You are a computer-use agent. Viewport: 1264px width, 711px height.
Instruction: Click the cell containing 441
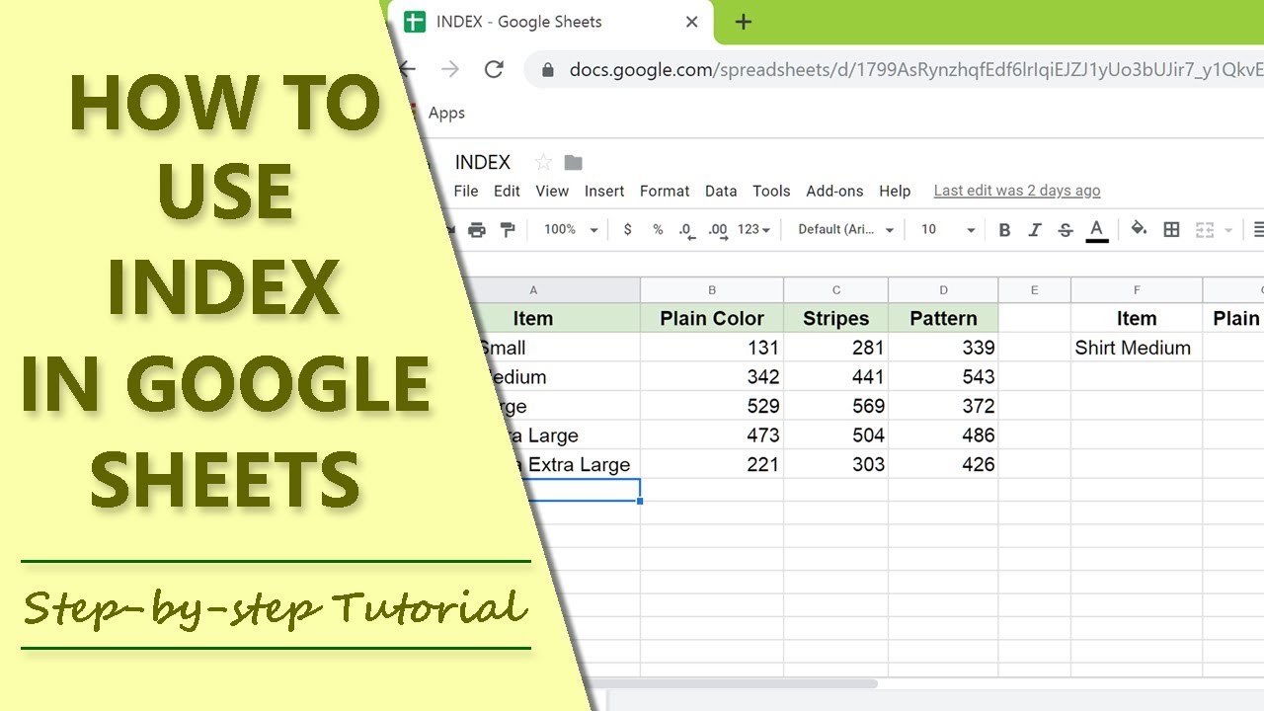pos(836,376)
